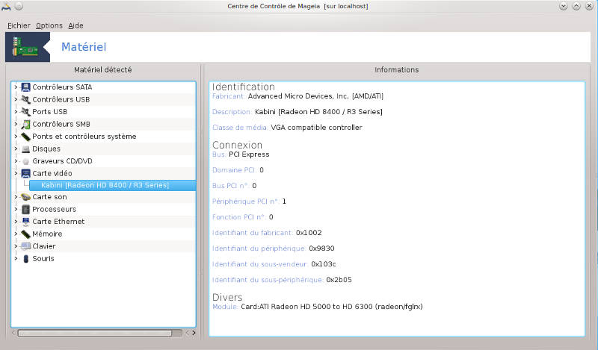The image size is (598, 350).
Task: Click the sub-vendor identifier 0x103c
Action: [x=324, y=264]
